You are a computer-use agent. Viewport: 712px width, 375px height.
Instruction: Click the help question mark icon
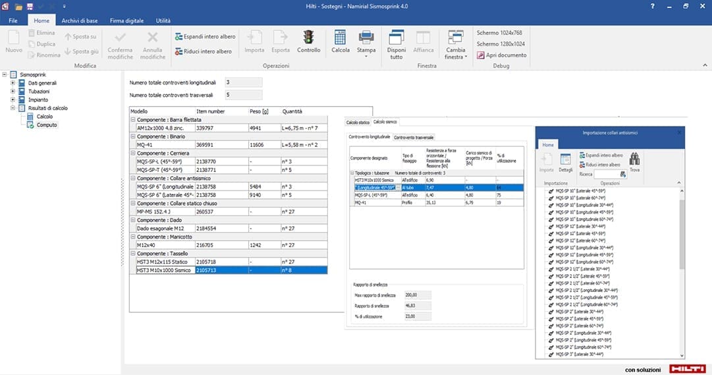(653, 7)
